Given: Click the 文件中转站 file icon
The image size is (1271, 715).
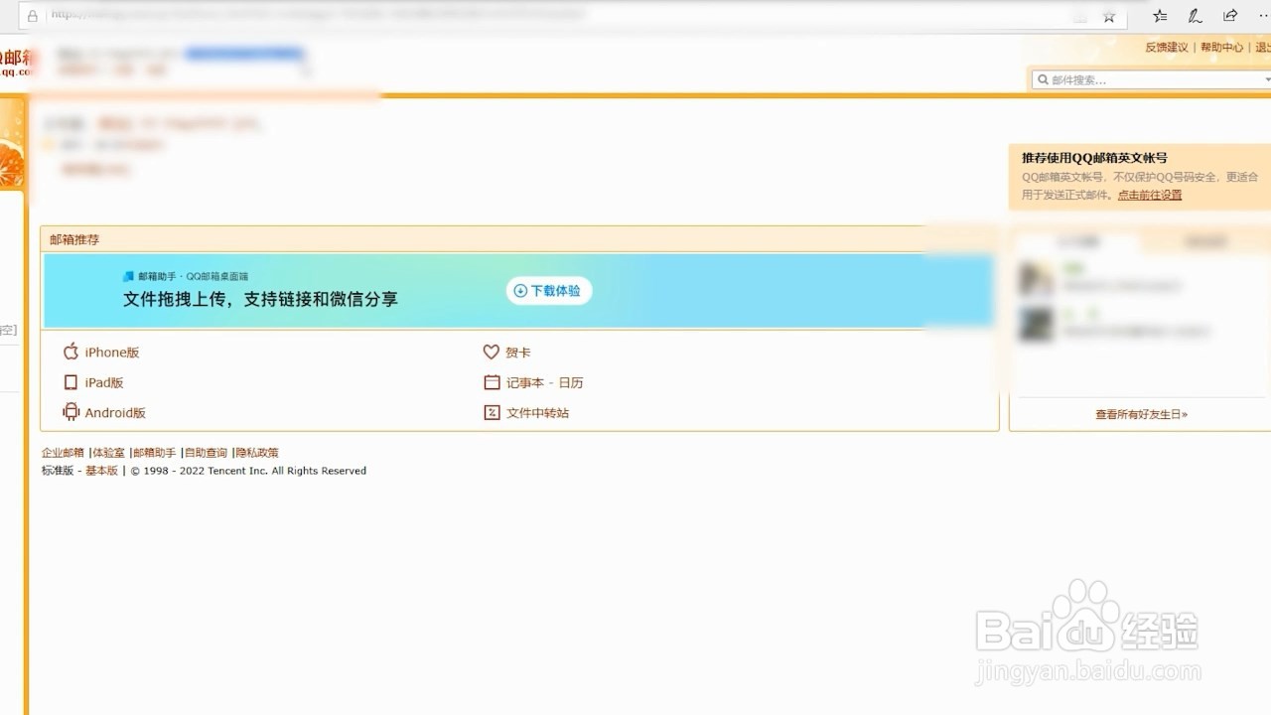Looking at the screenshot, I should click(492, 412).
